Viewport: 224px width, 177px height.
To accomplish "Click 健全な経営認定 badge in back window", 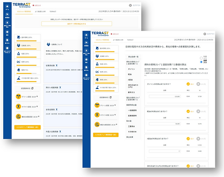I will (18, 117).
